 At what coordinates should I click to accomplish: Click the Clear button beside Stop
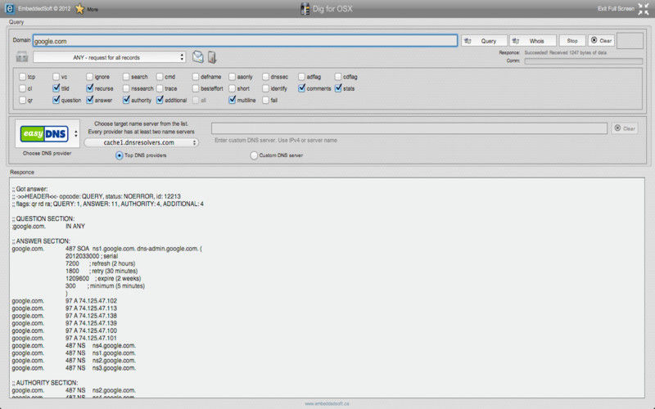[601, 40]
